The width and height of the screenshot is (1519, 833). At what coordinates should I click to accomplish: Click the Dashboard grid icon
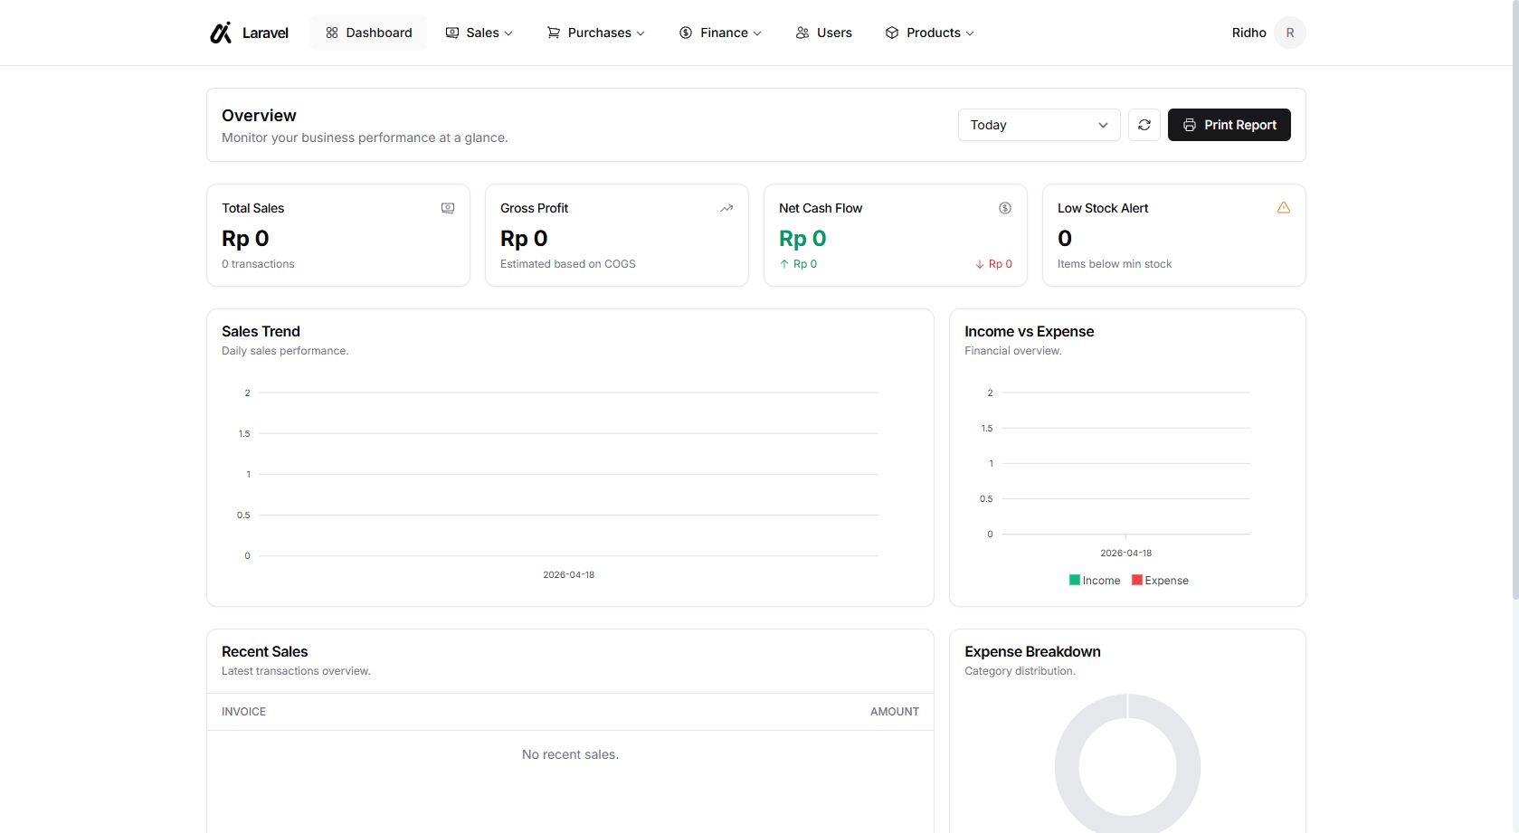point(332,33)
